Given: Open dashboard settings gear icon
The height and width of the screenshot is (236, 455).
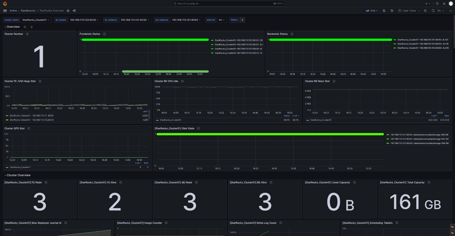Looking at the screenshot, I should [x=392, y=11].
